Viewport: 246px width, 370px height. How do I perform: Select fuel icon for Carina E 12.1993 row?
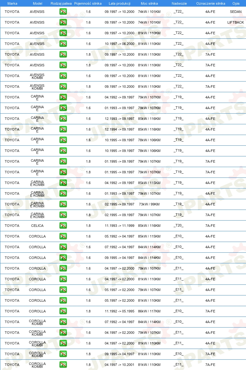tap(63, 118)
